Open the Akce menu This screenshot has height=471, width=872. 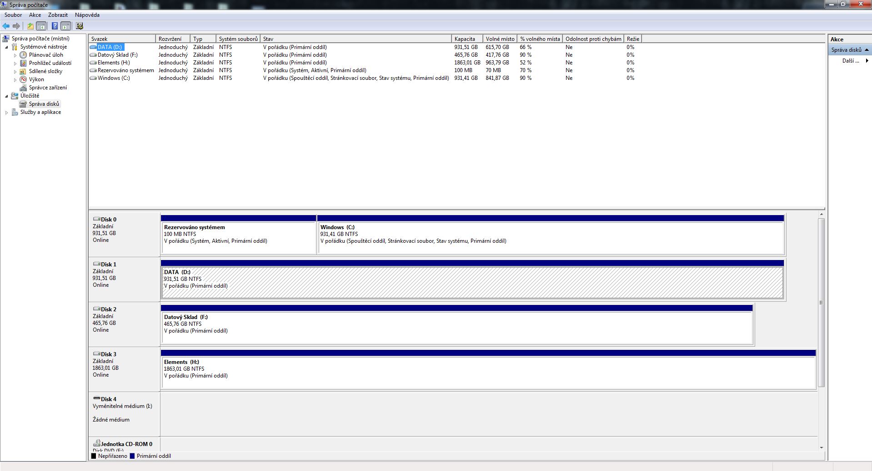pyautogui.click(x=35, y=15)
